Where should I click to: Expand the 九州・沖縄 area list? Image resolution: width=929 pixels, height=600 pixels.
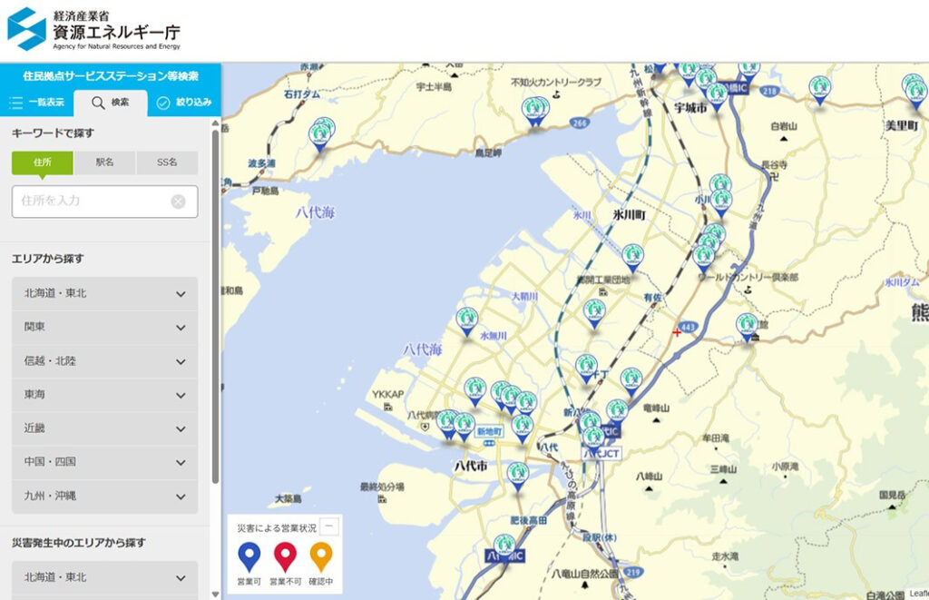click(x=105, y=497)
